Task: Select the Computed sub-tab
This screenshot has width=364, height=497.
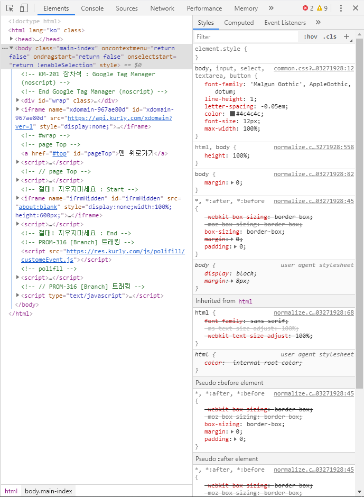Action: [239, 23]
